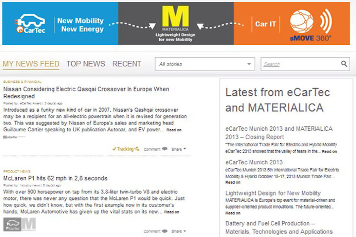Switch to the RECENT tab
Image resolution: width=356 pixels, height=237 pixels.
coord(127,64)
